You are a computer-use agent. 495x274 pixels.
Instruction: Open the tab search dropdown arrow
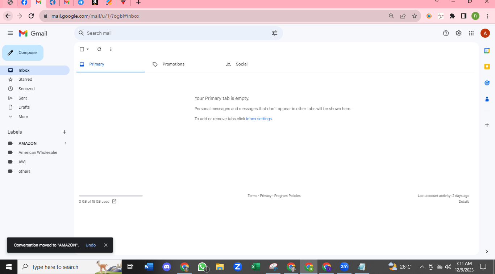pos(437,2)
